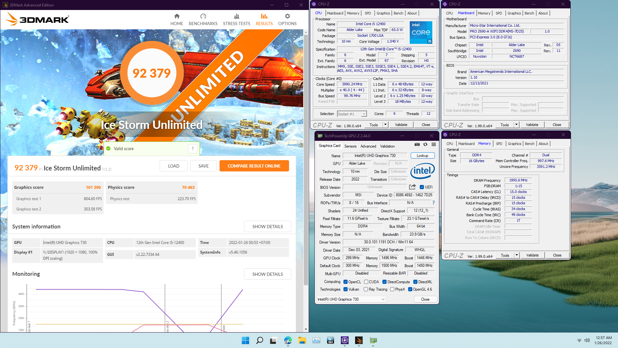Viewport: 618px width, 348px height.
Task: Open the Socket #1 selection dropdown in CPU-Z
Action: coord(352,114)
